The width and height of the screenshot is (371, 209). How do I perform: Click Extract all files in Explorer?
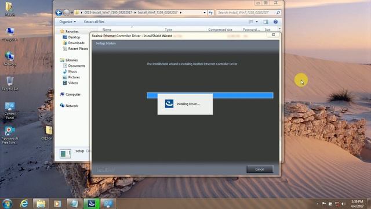tap(94, 22)
